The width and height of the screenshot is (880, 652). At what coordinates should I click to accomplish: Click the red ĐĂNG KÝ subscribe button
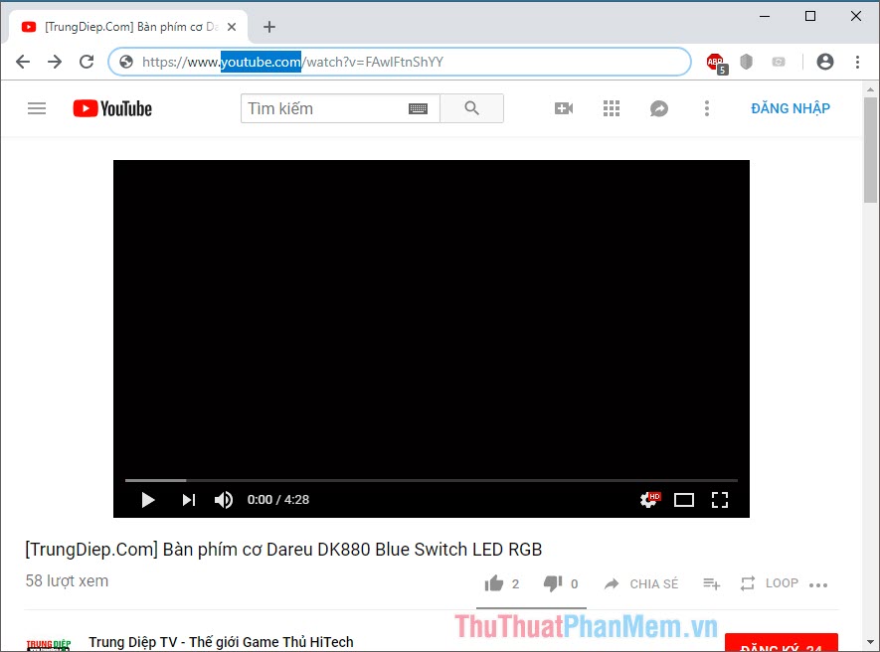782,644
